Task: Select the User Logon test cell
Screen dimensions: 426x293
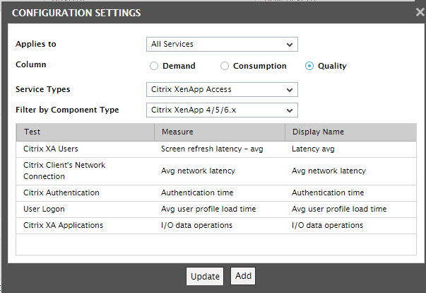Action: [85, 209]
